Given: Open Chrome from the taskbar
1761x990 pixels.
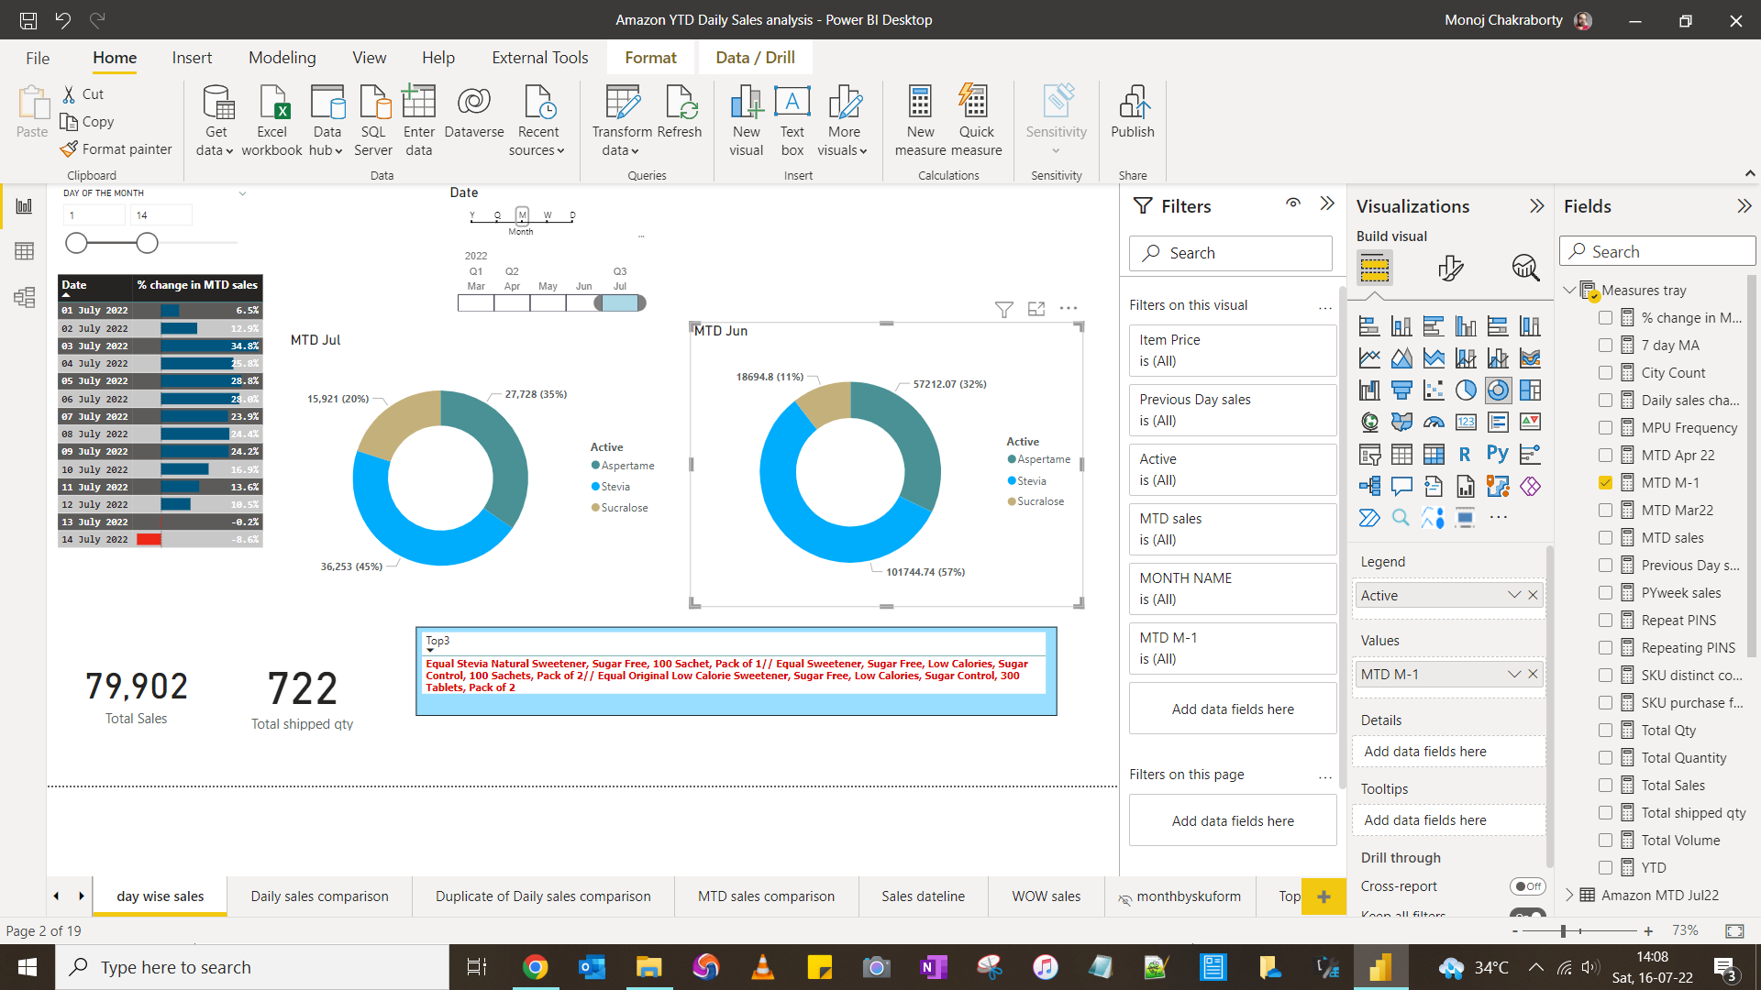Looking at the screenshot, I should 536,967.
